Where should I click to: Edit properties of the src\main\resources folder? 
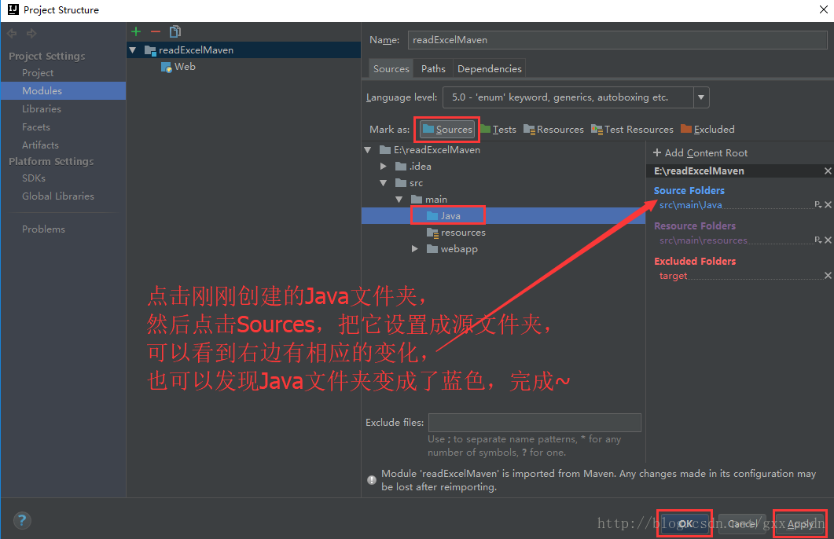click(818, 240)
